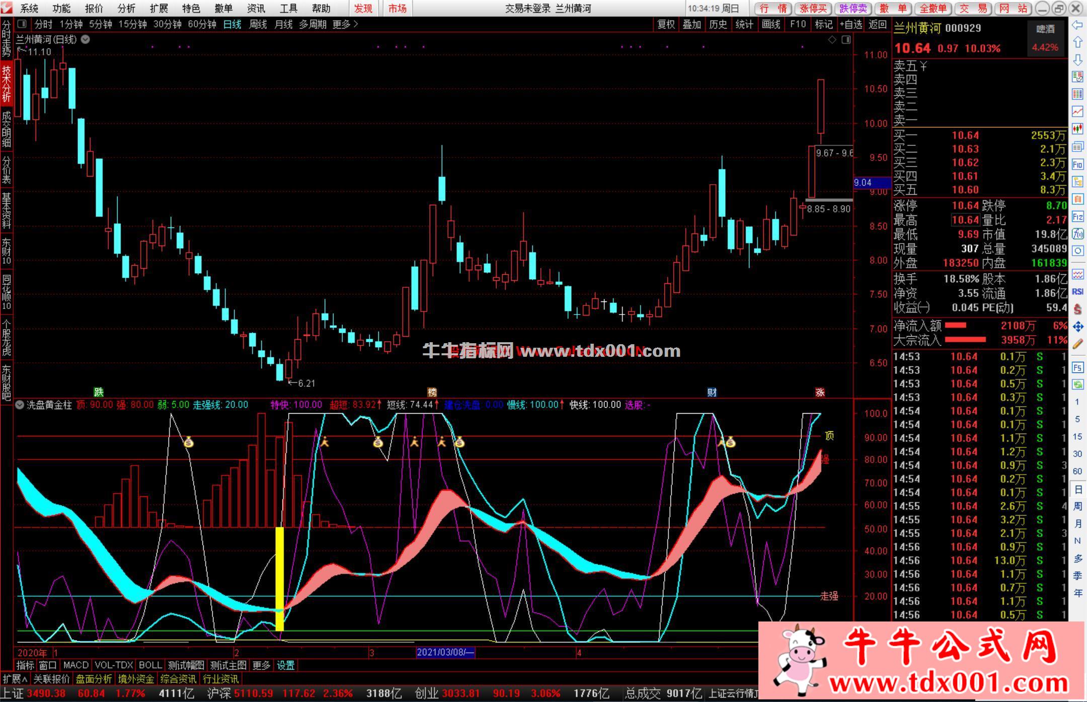Click the 1-minute period in right toolbar
Screen dimensions: 1087x702
1077,402
